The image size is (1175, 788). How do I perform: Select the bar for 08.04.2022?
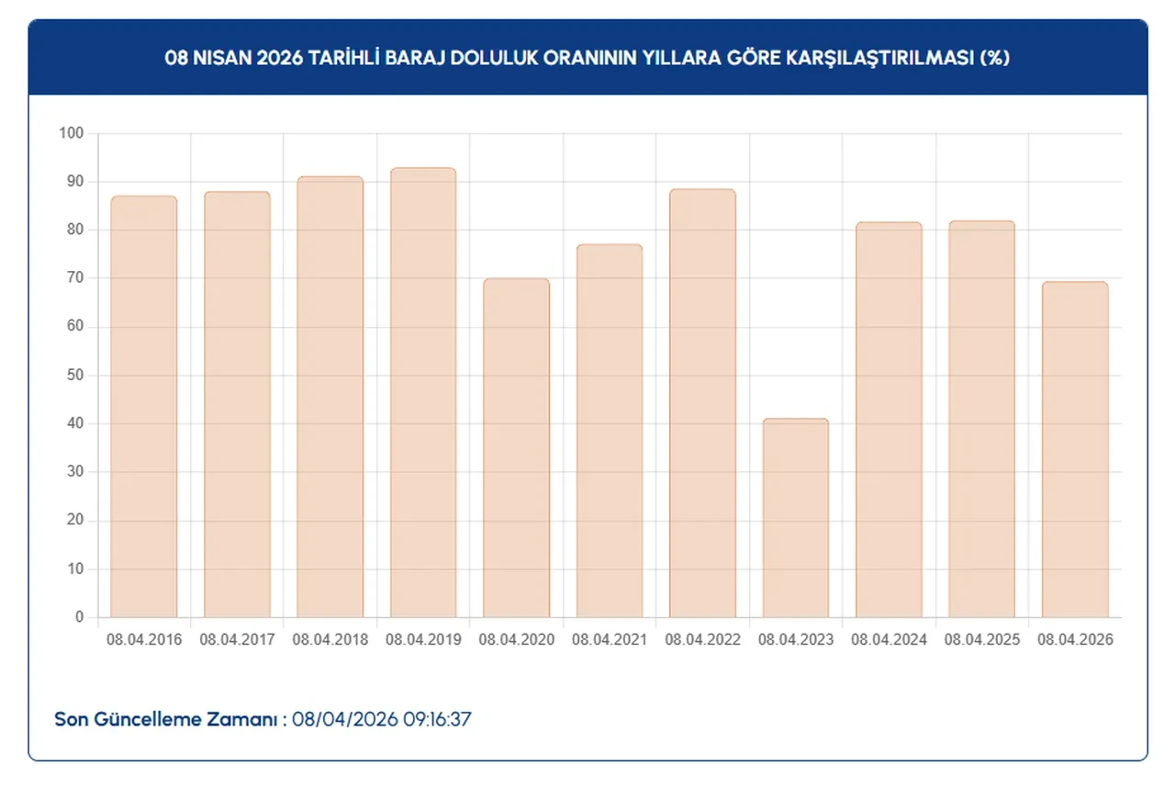pyautogui.click(x=702, y=403)
